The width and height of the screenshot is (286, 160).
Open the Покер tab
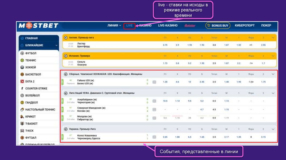click(x=266, y=25)
